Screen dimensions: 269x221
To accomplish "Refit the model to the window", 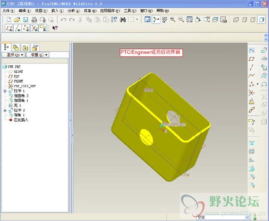I will coord(190,19).
